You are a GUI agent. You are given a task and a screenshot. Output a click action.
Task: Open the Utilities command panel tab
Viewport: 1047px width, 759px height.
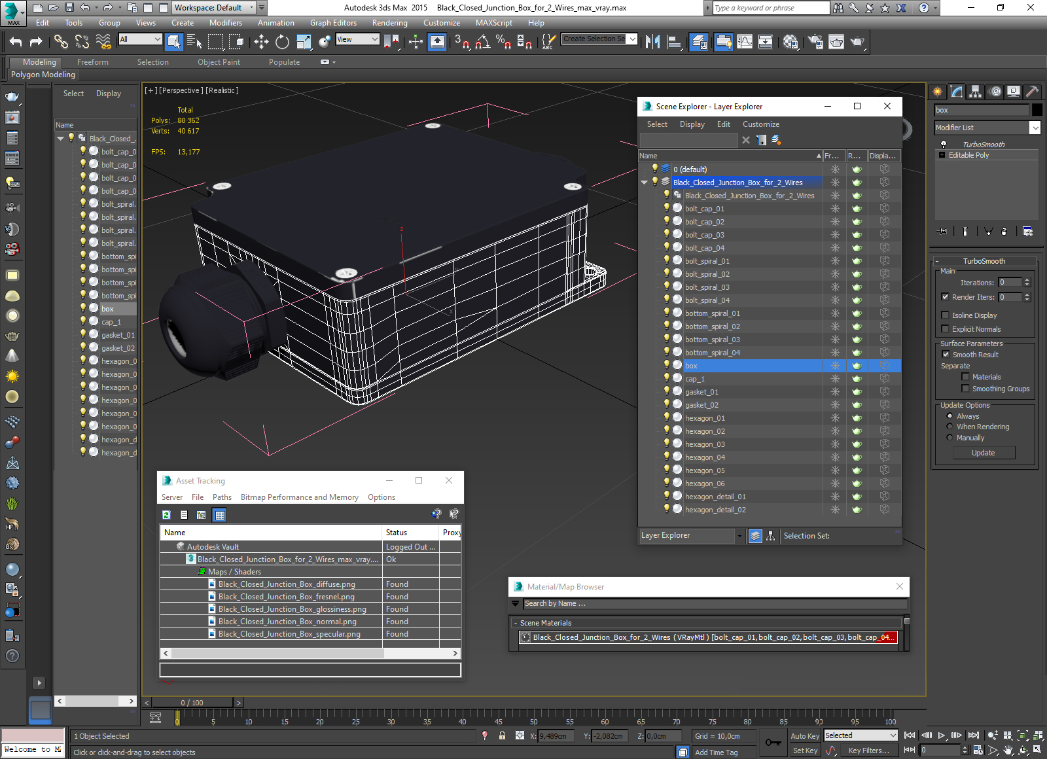coord(1033,92)
